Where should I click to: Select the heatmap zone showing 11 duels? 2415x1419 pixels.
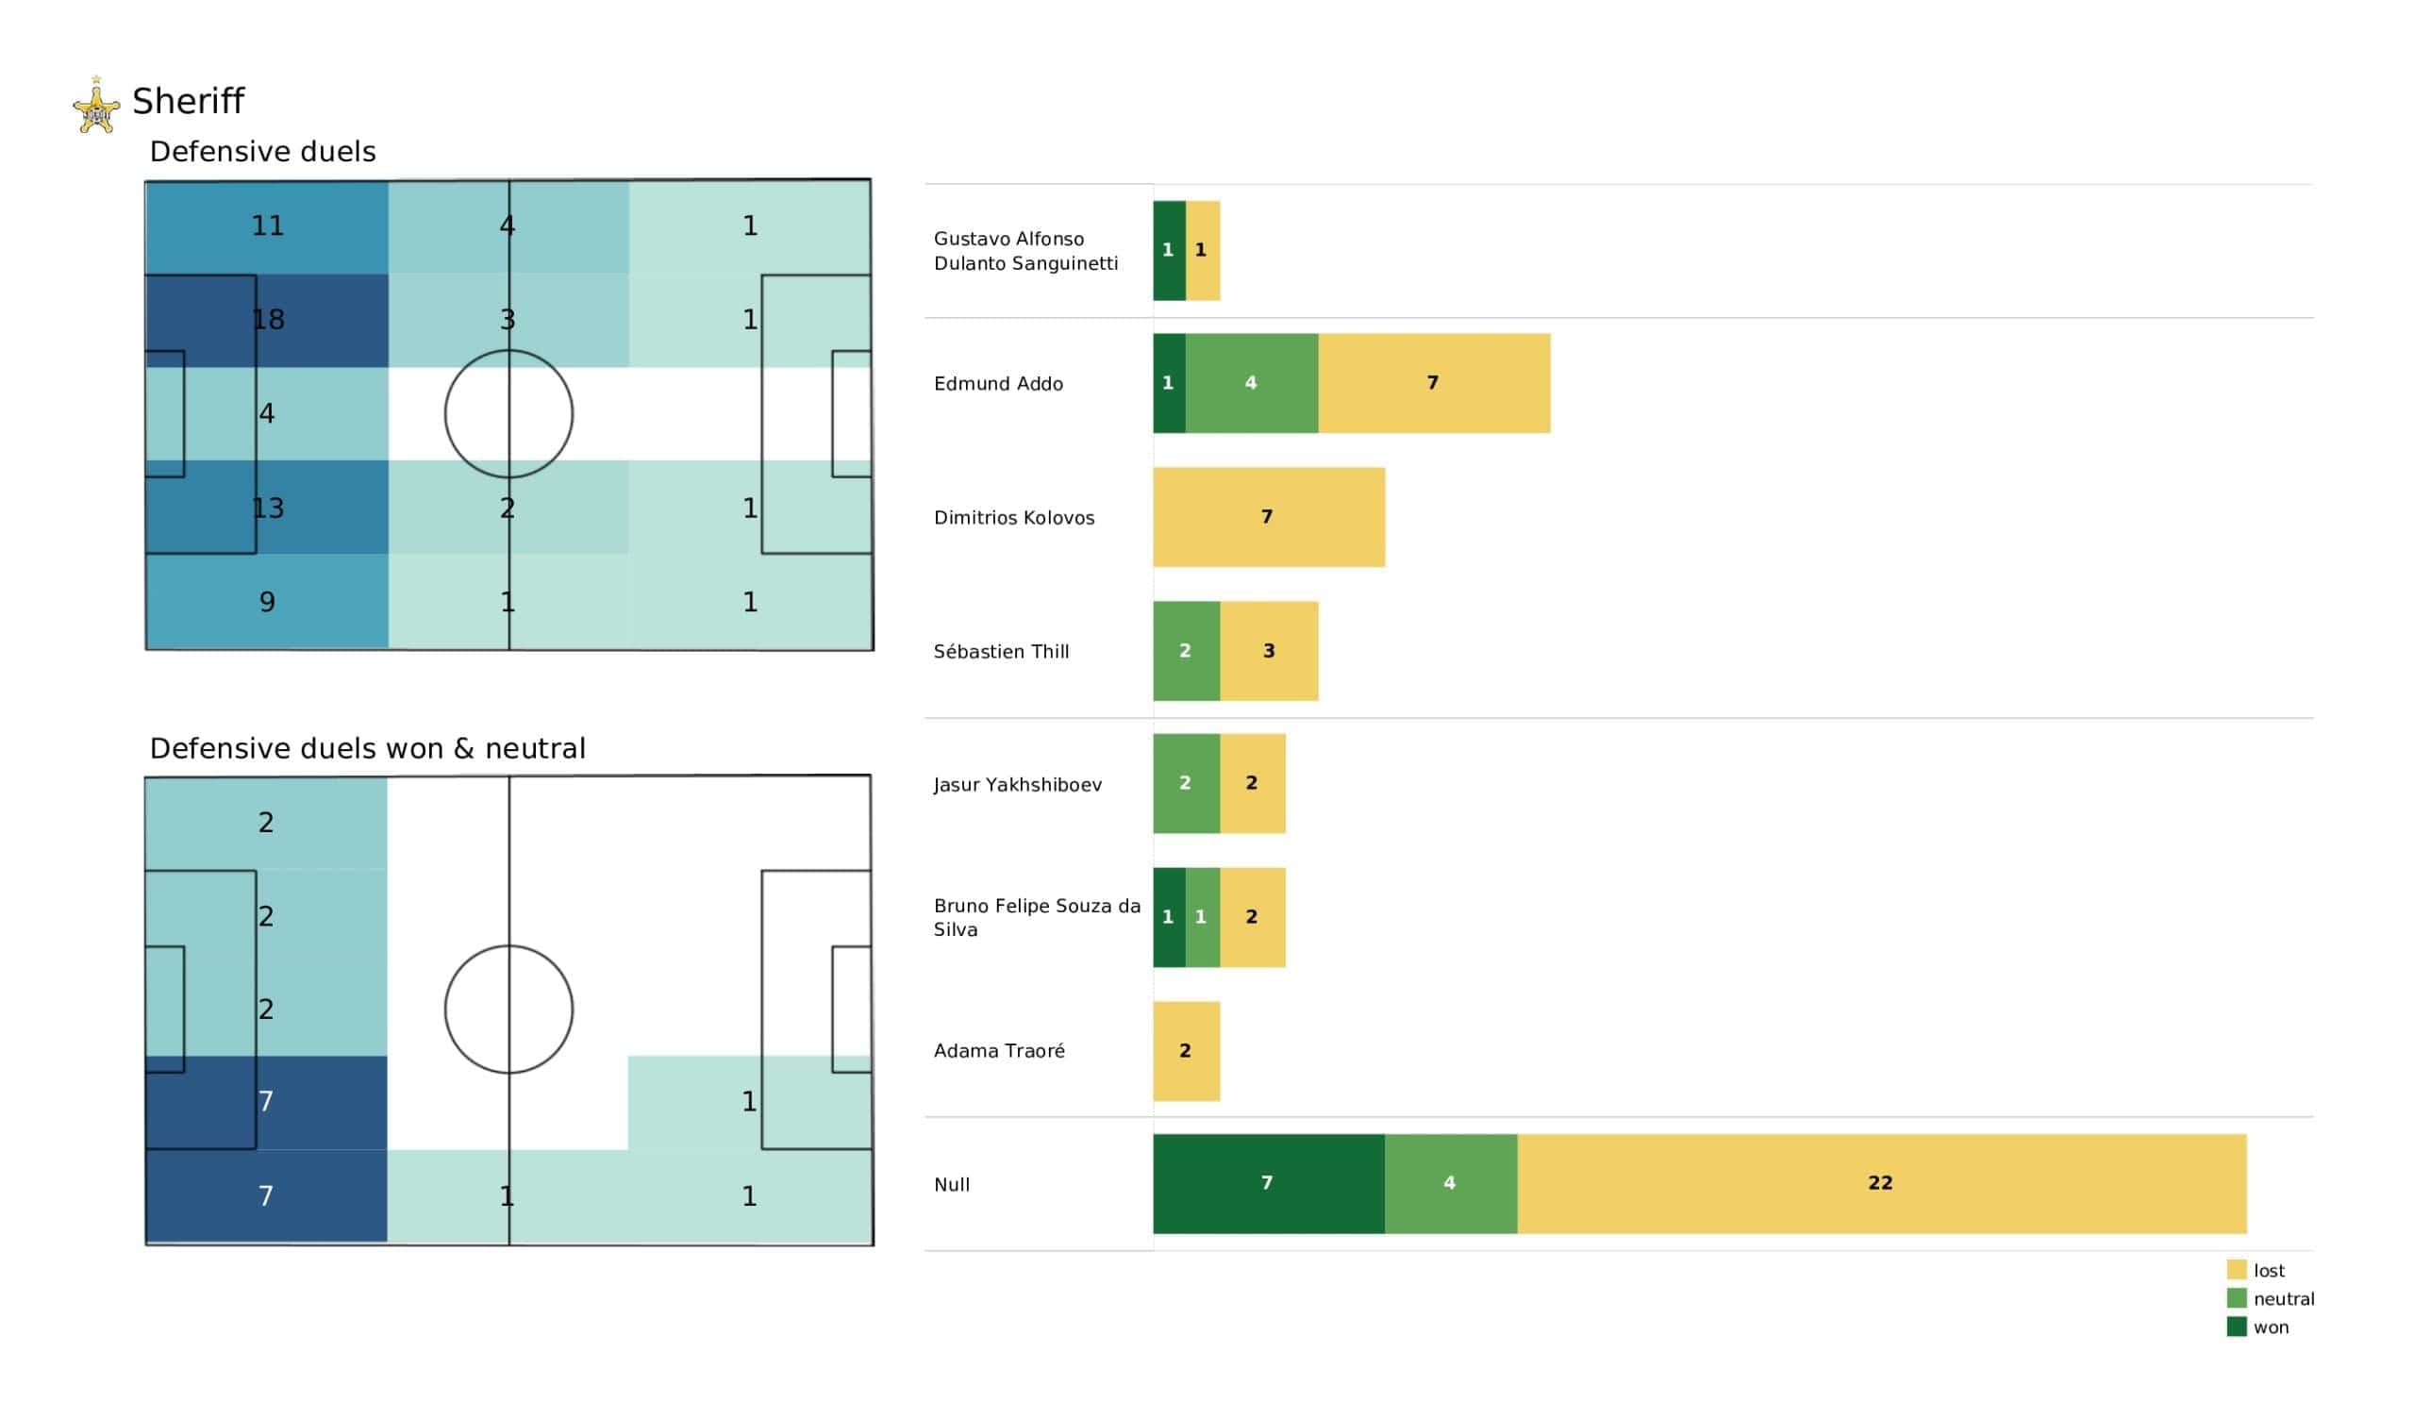pyautogui.click(x=267, y=226)
